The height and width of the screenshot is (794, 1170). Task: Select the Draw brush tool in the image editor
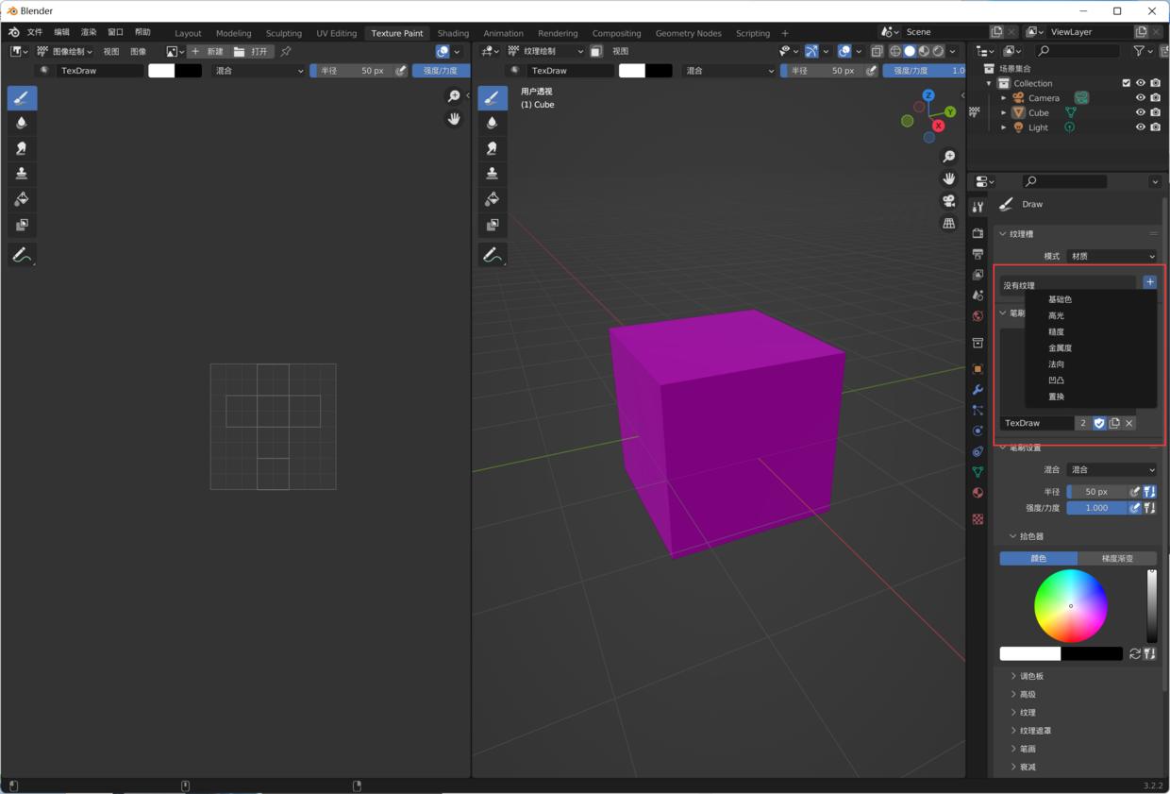click(x=23, y=97)
